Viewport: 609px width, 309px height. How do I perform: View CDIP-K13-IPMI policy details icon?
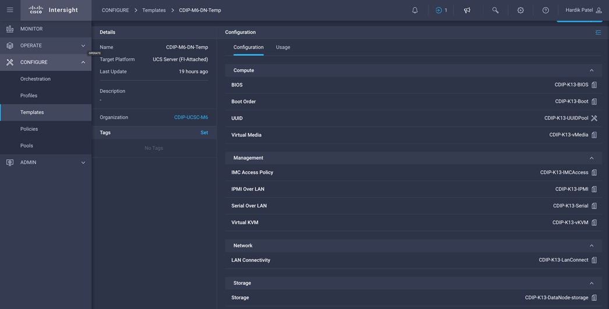[x=594, y=189]
